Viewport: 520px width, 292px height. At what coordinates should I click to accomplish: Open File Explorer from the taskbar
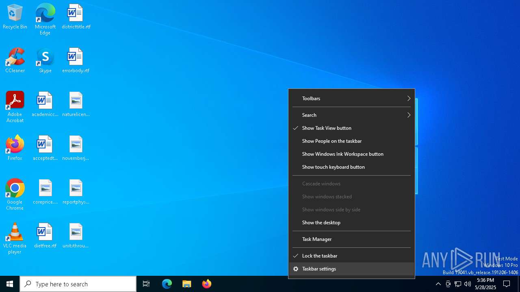click(187, 284)
